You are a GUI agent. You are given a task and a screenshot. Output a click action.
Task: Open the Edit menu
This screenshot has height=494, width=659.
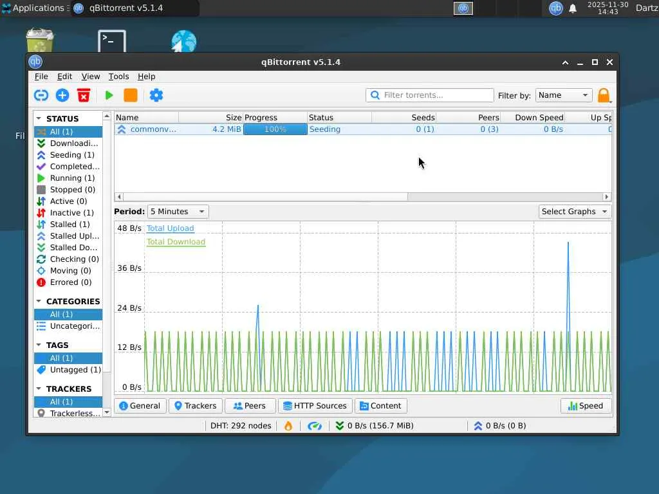[65, 77]
